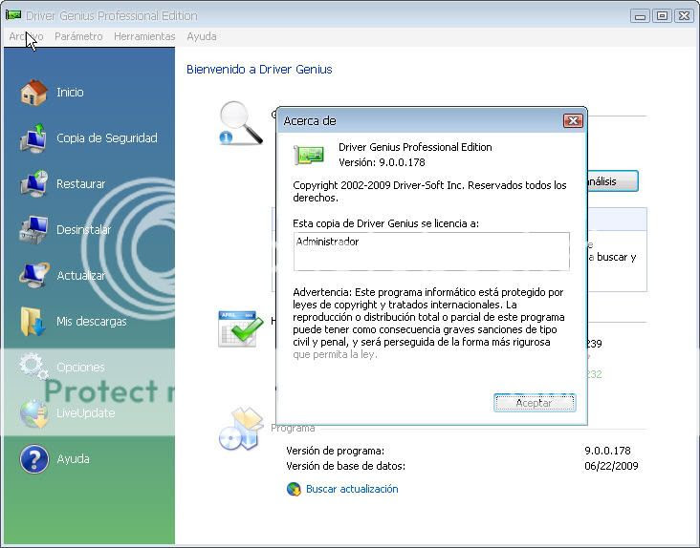The image size is (700, 548).
Task: Close the Acerca de dialog
Action: [x=573, y=120]
